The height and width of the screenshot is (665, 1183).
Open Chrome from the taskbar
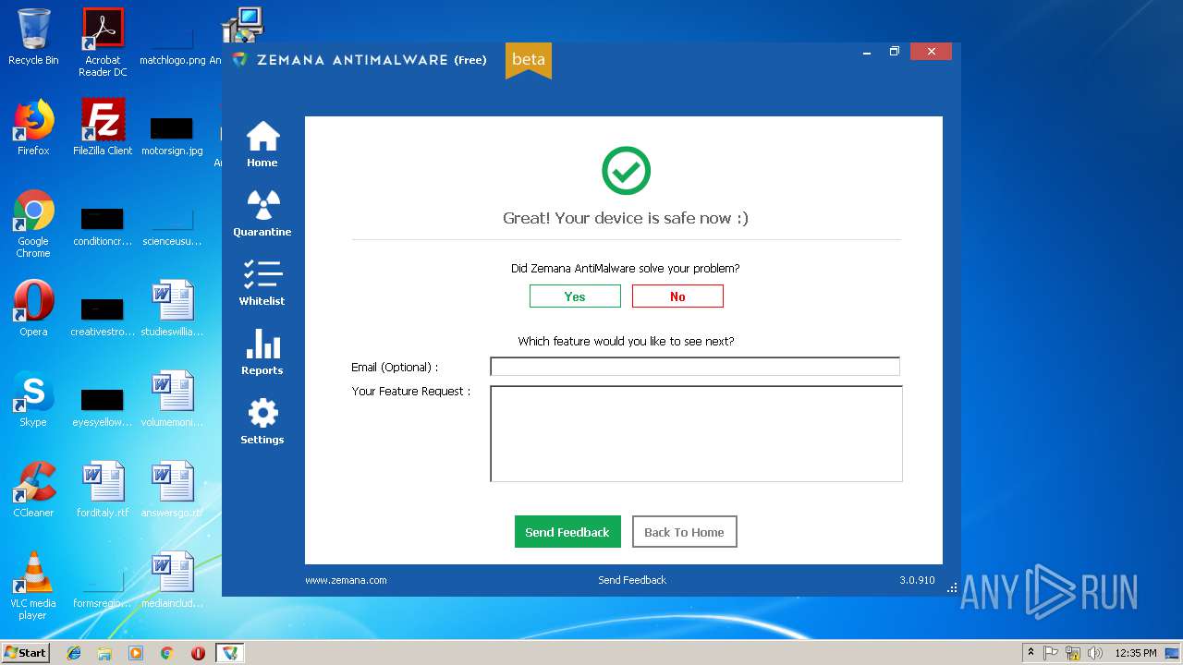click(x=167, y=653)
